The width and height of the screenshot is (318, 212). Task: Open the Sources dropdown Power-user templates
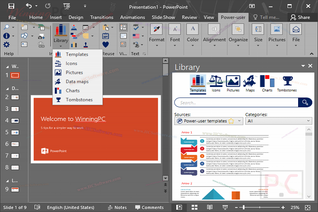208,121
